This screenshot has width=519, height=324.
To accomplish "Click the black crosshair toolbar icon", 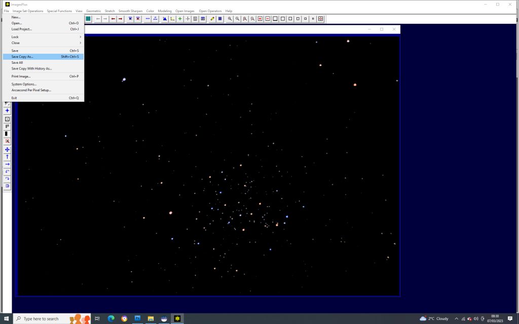I will 188,19.
